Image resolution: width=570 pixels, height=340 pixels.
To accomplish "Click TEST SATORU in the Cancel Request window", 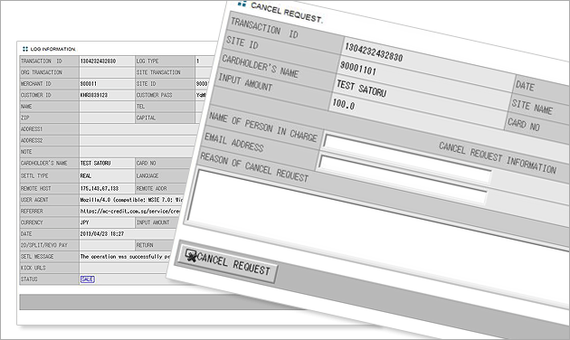I will point(361,89).
